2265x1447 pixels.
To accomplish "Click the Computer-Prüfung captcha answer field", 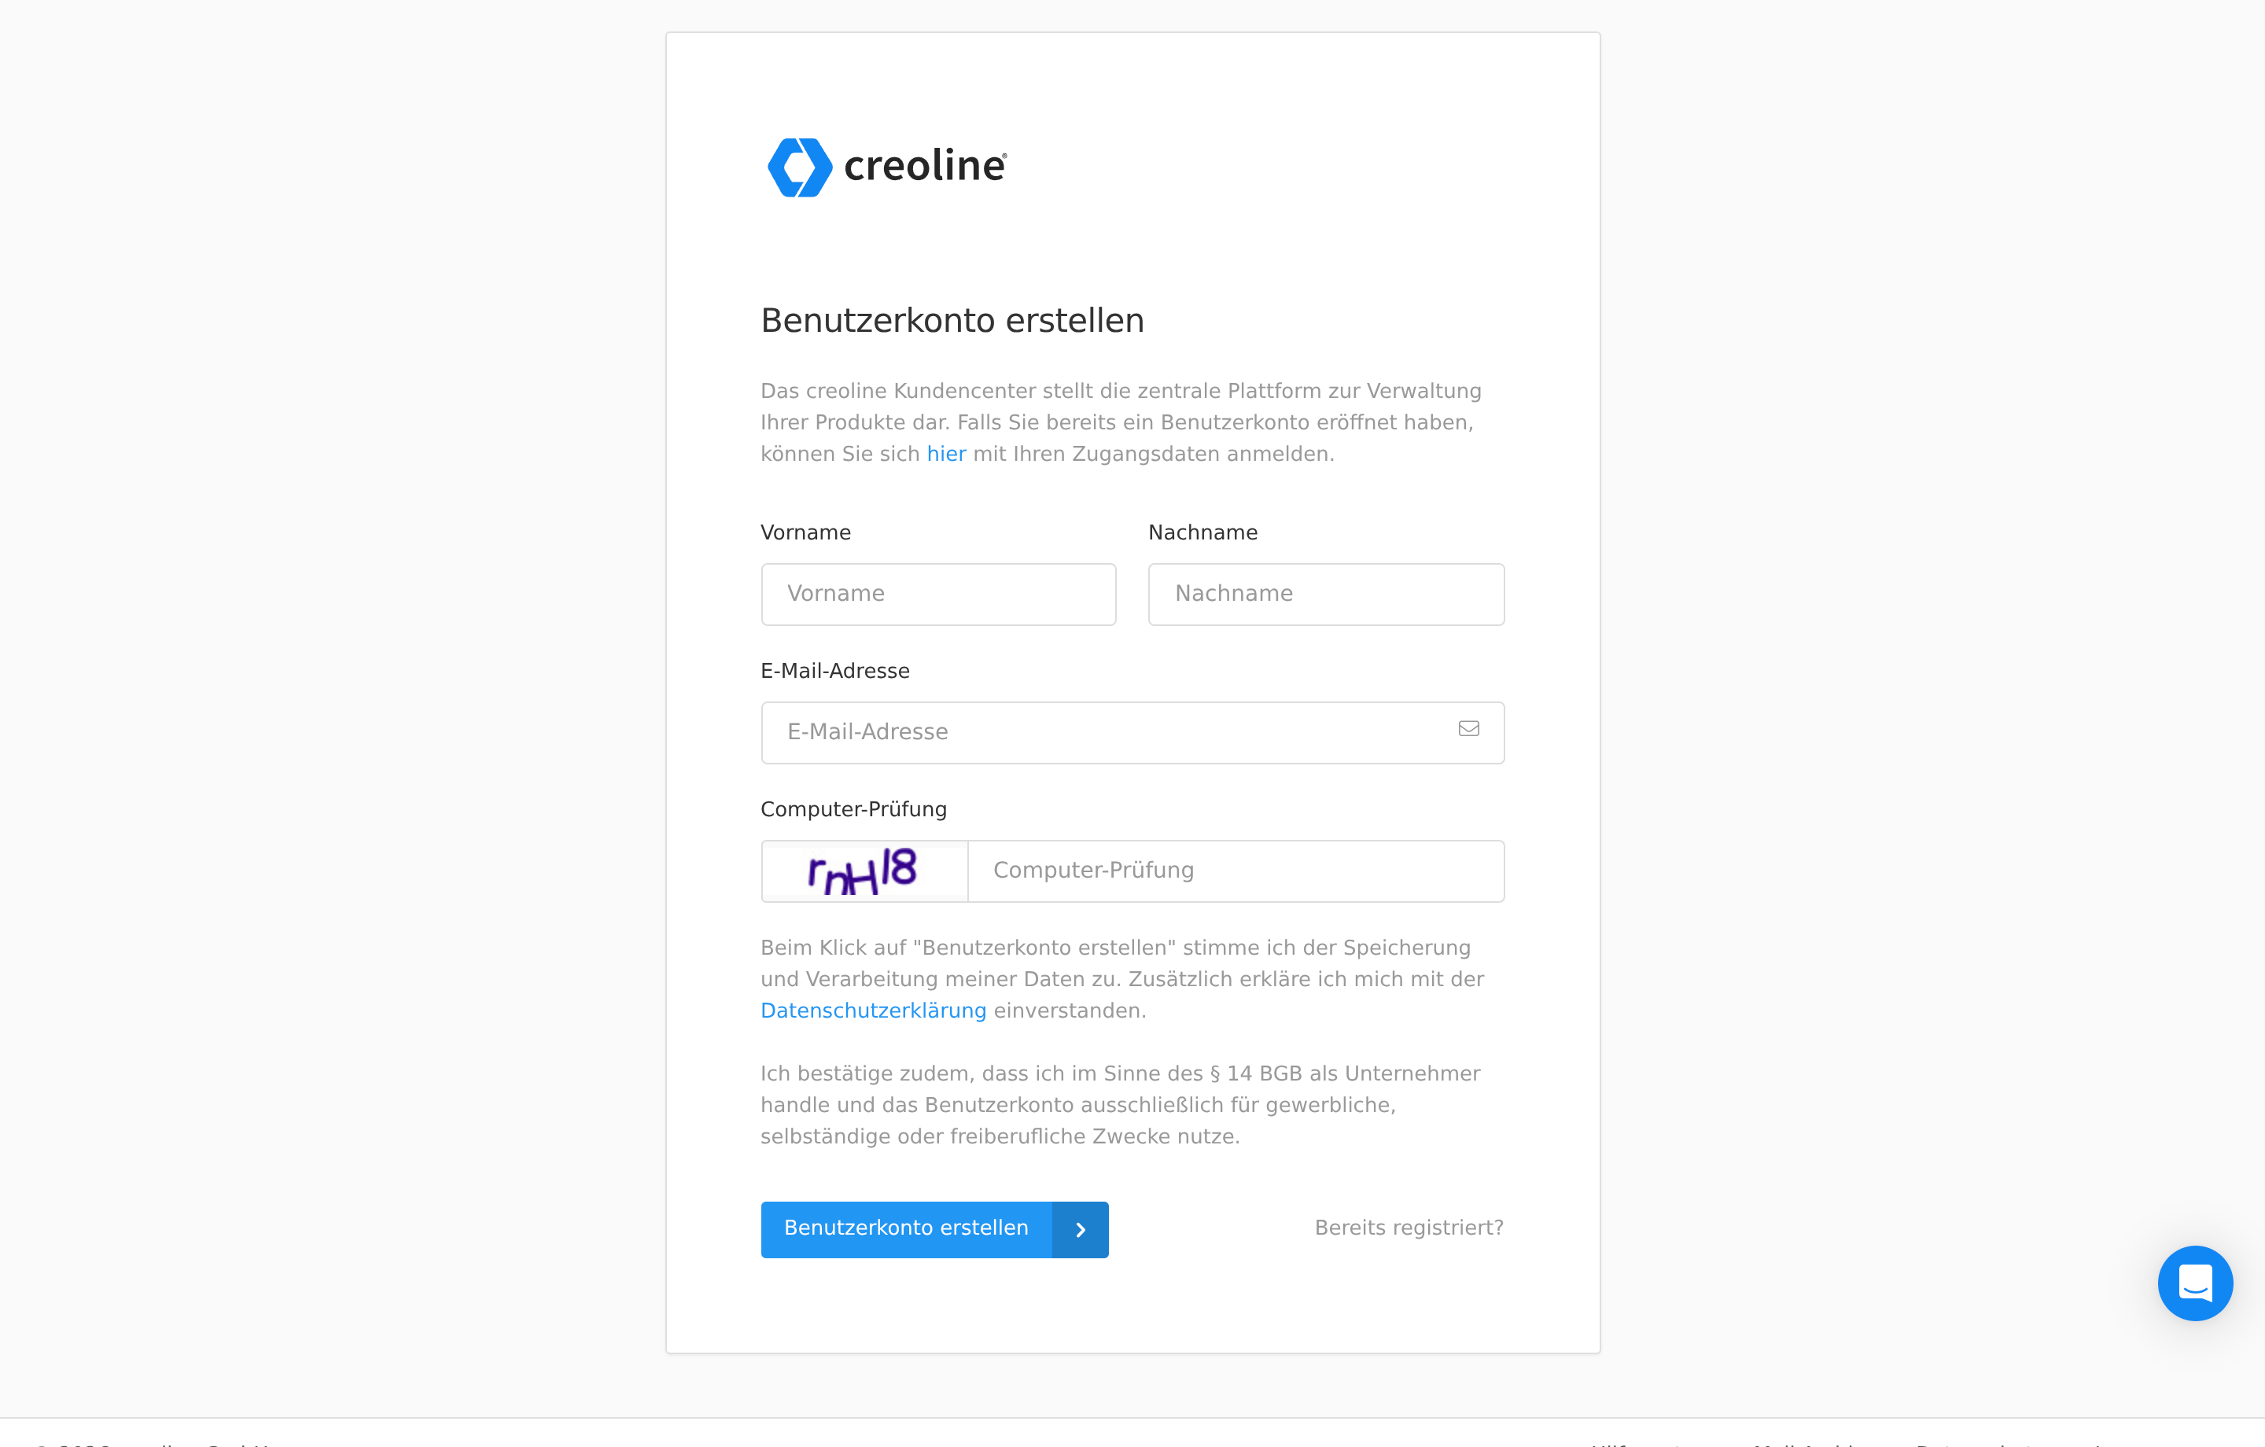I will (1234, 871).
